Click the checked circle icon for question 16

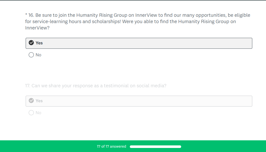[31, 43]
